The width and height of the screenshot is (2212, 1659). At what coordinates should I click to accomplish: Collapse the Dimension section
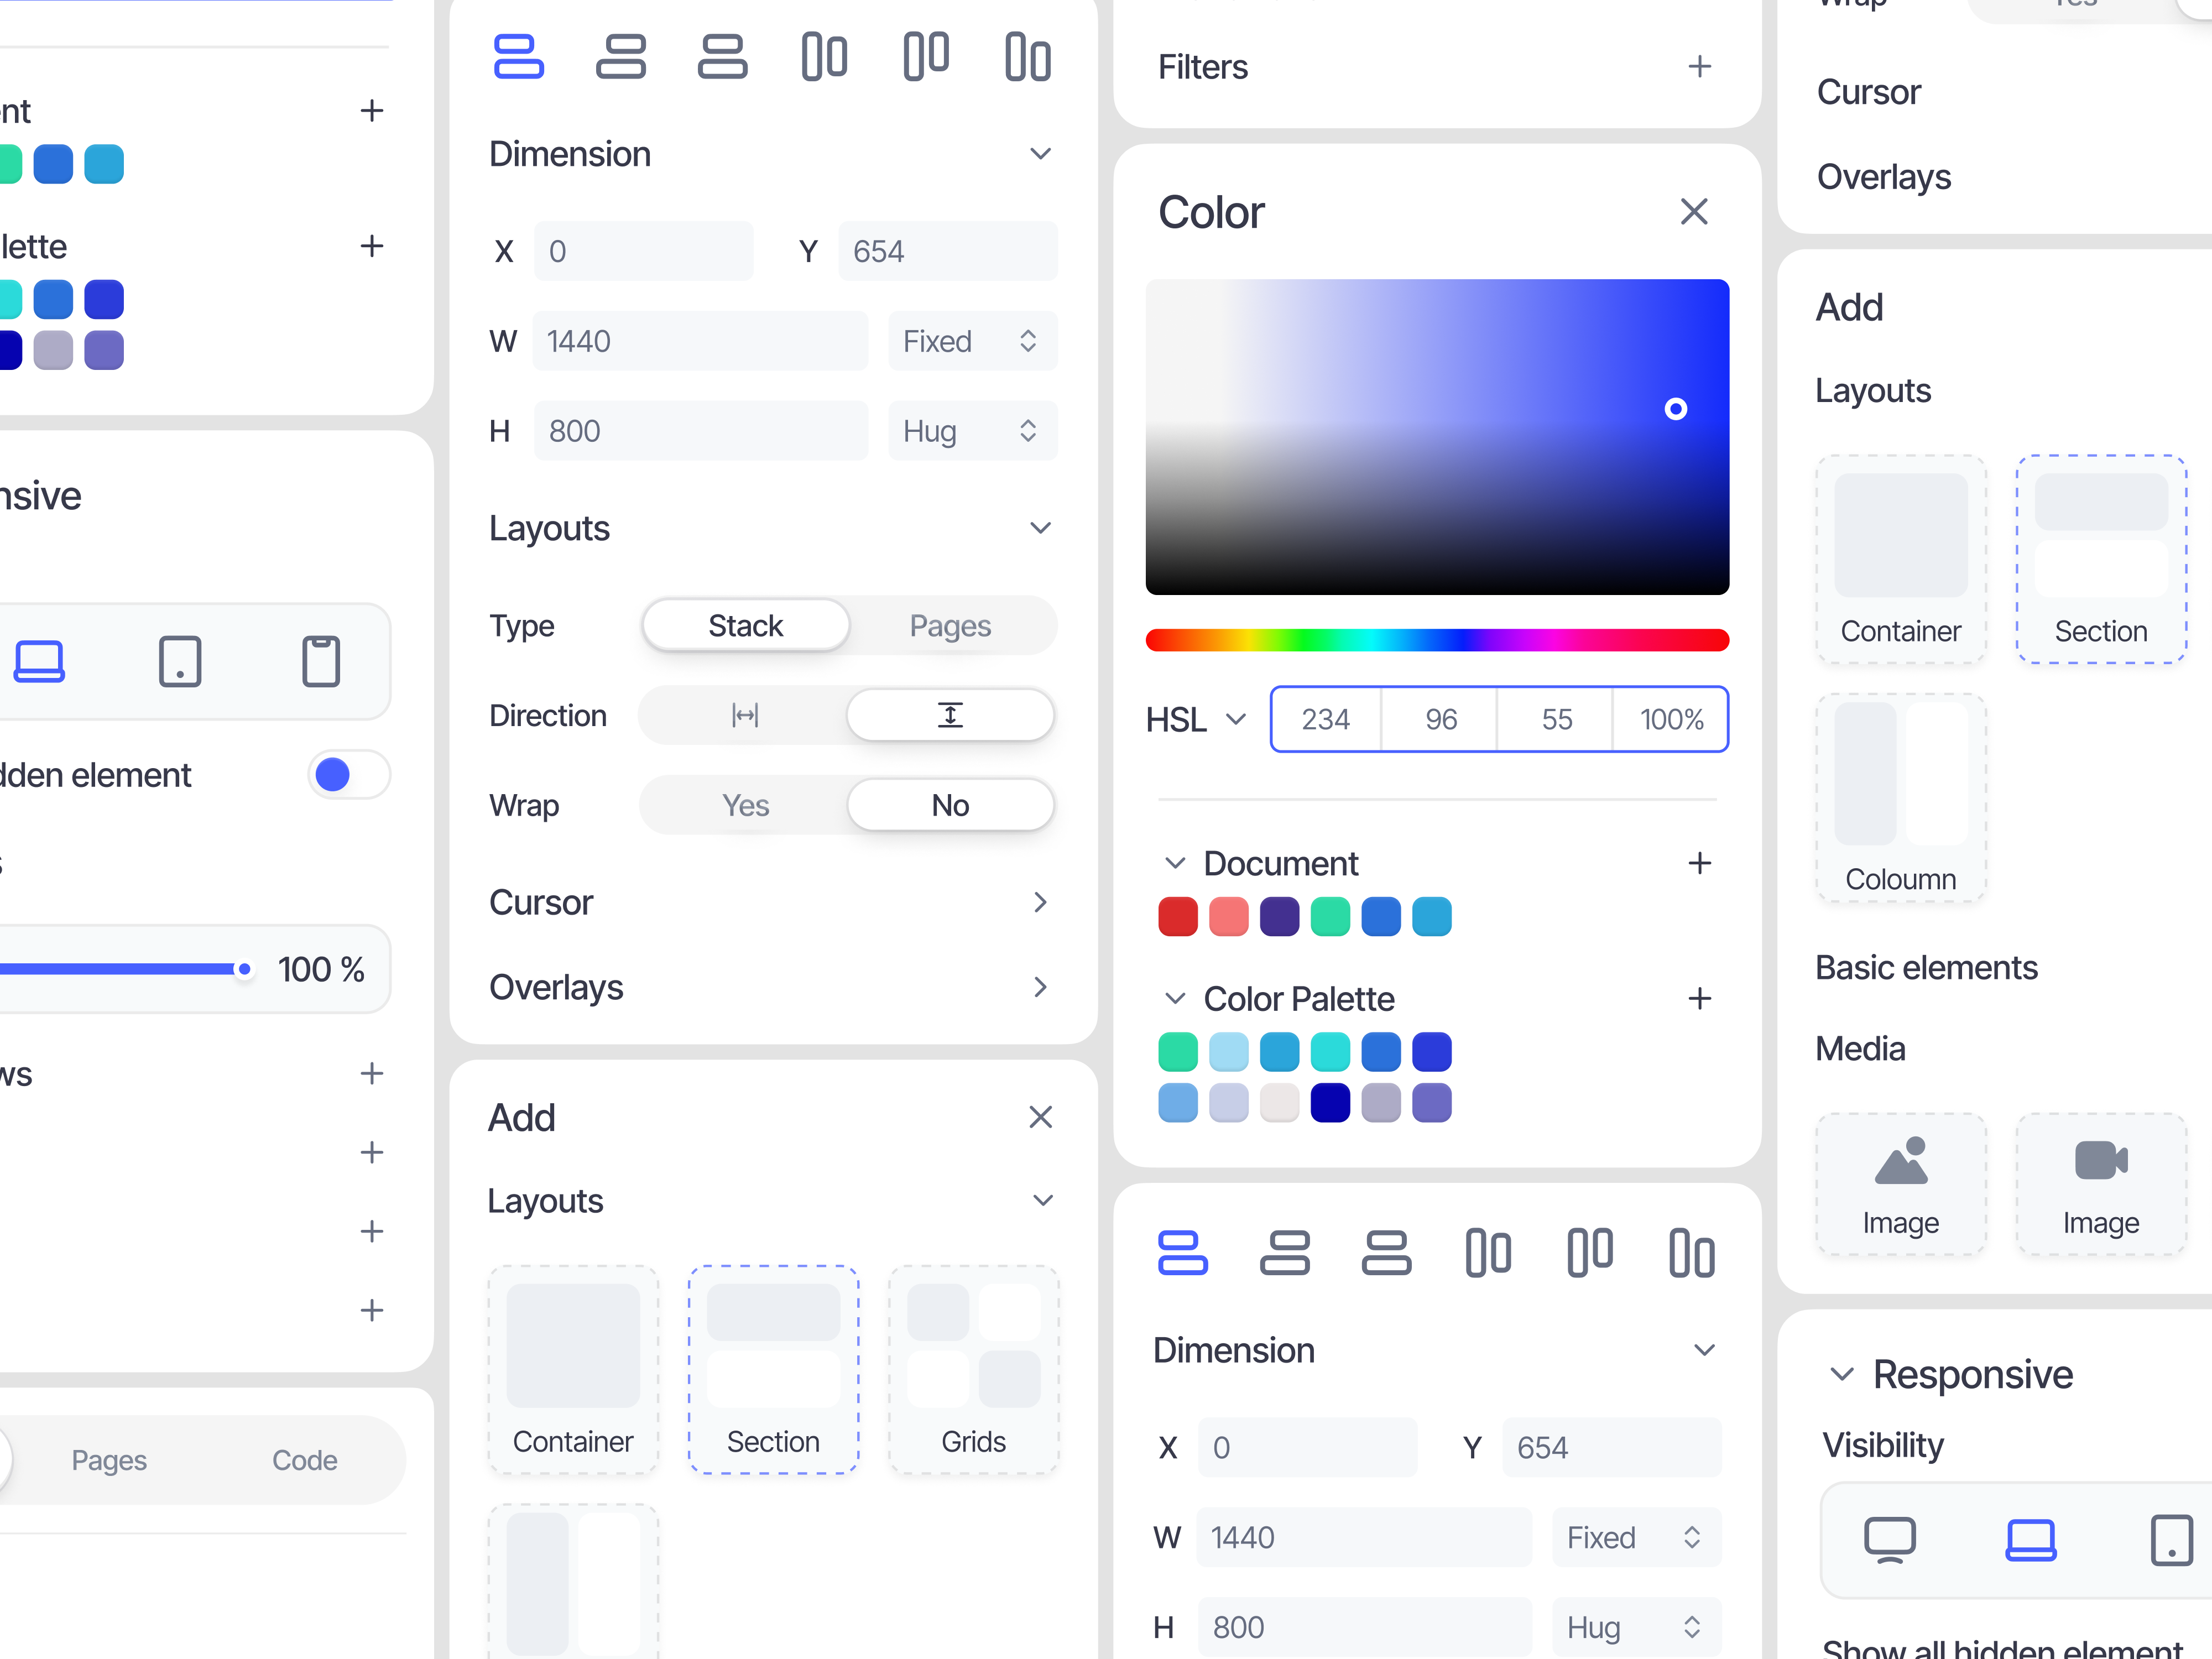1040,153
